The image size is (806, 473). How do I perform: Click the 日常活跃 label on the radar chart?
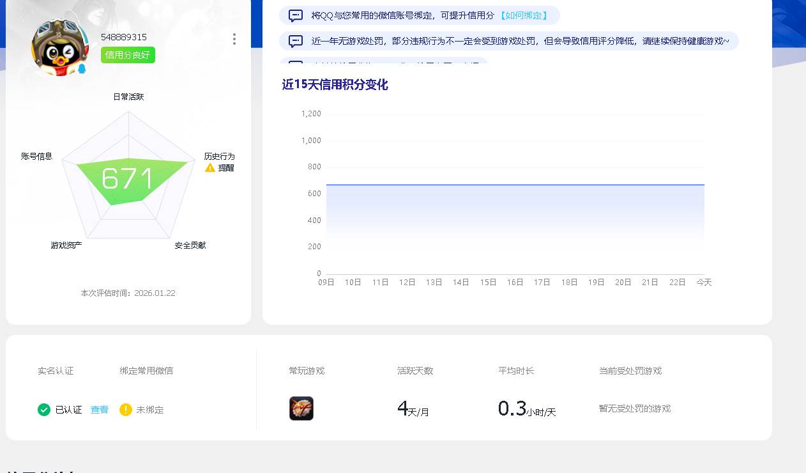pyautogui.click(x=128, y=97)
